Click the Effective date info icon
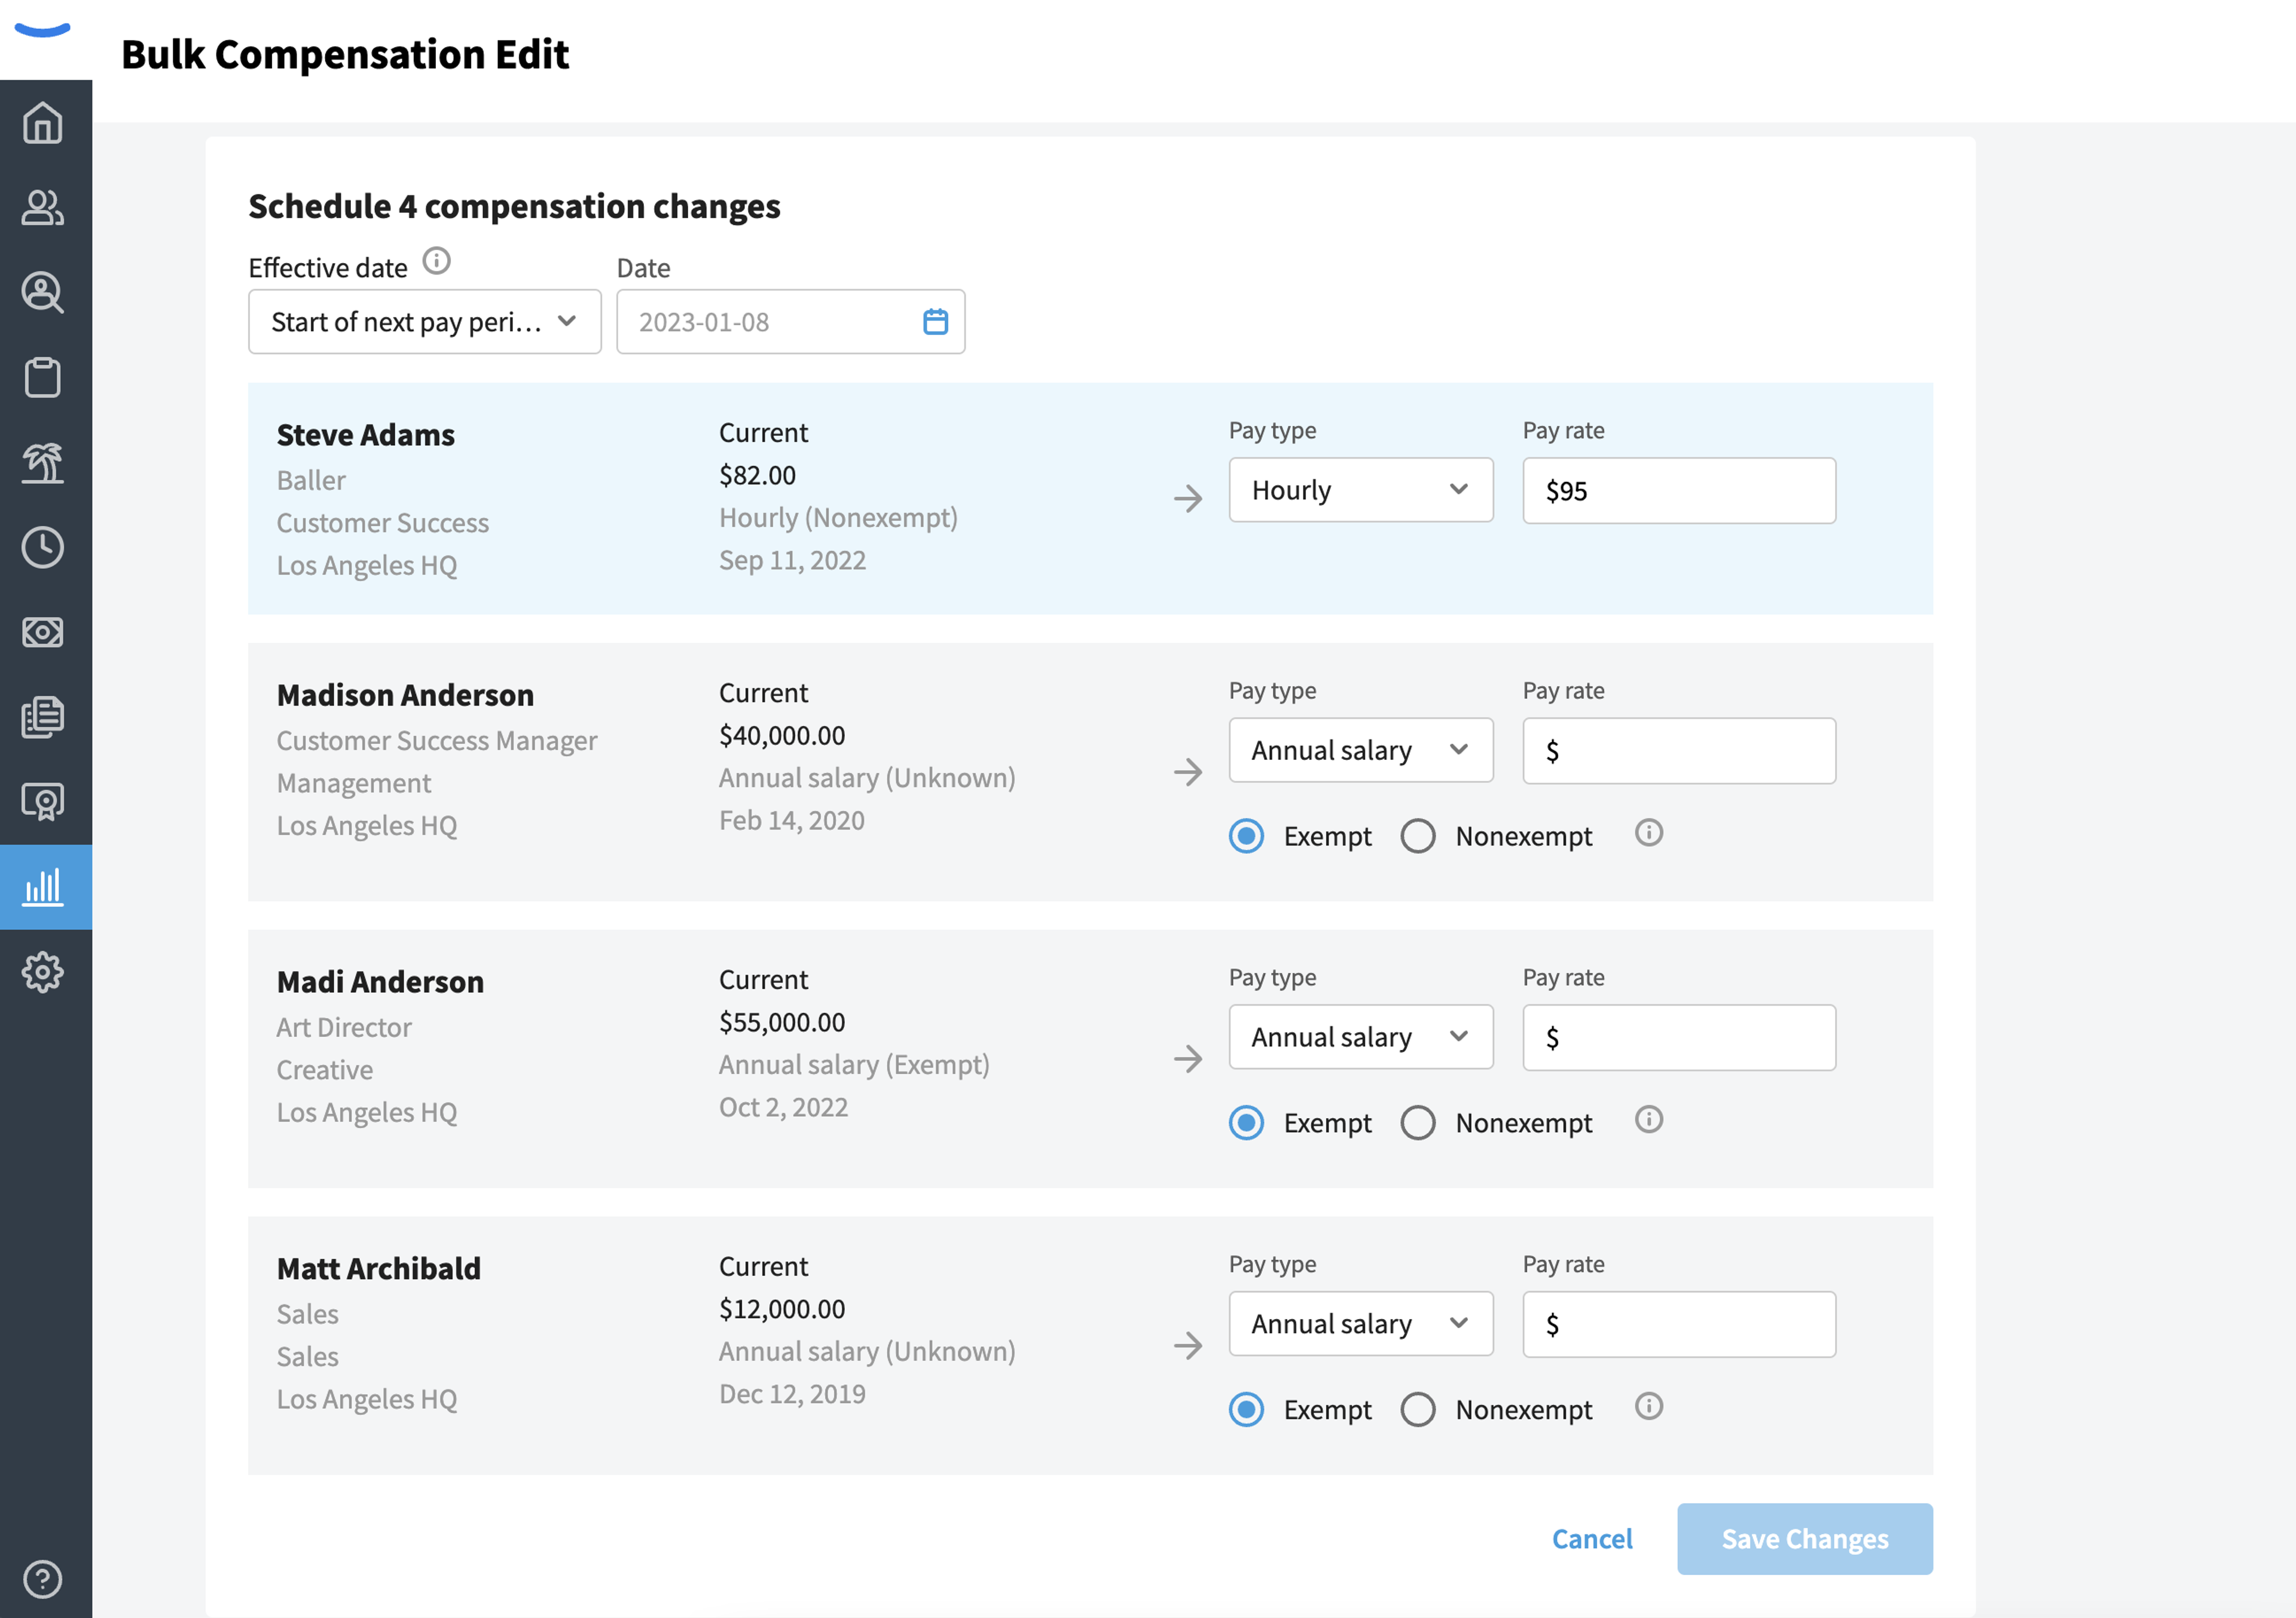The width and height of the screenshot is (2296, 1618). [x=437, y=262]
